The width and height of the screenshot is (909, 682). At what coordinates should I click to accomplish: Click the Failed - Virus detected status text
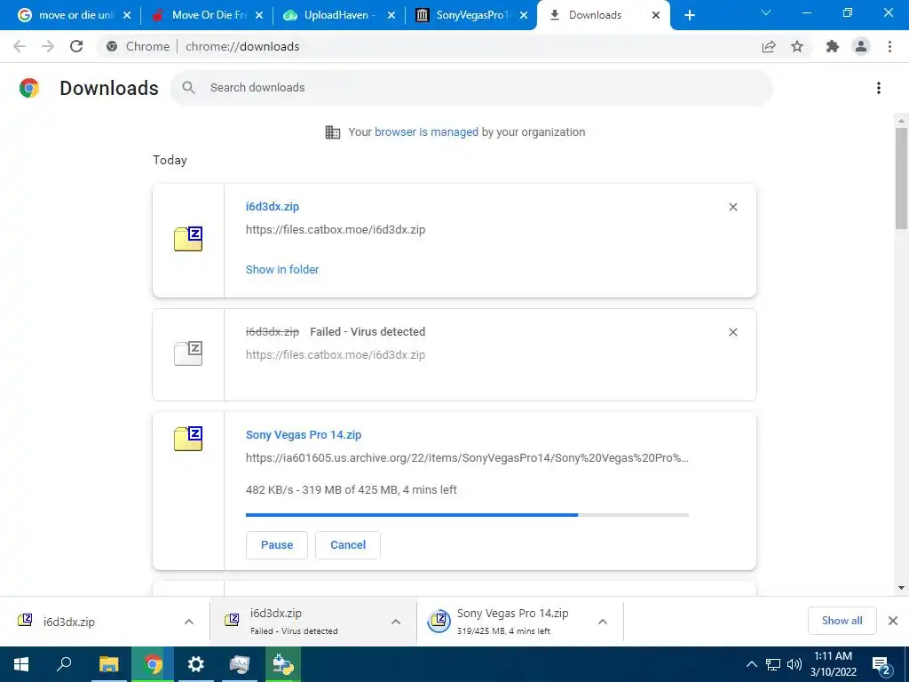coord(368,332)
